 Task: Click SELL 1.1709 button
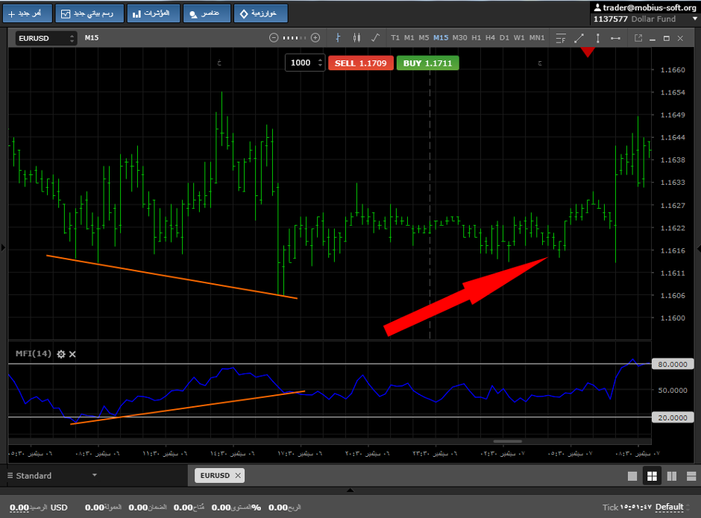pyautogui.click(x=360, y=63)
